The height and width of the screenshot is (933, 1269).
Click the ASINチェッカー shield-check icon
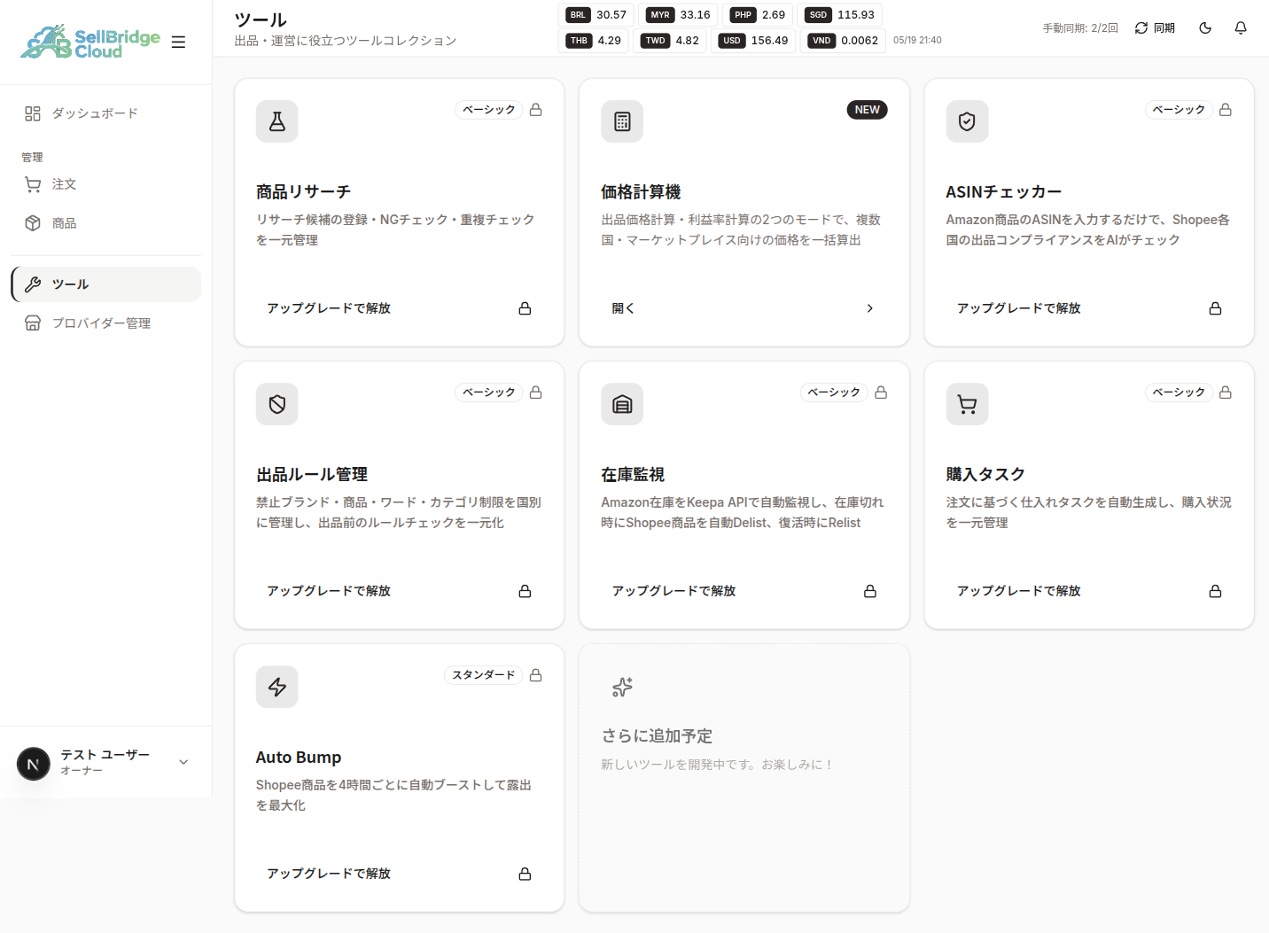(x=967, y=121)
